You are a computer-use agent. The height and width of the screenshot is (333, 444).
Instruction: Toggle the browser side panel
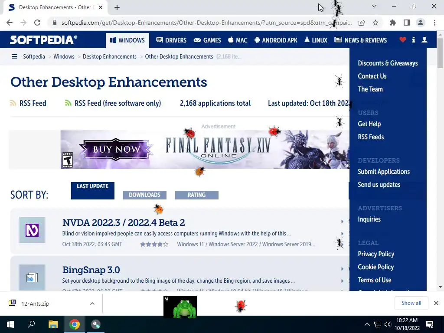(x=407, y=23)
